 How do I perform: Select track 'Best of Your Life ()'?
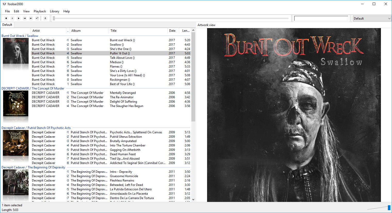pyautogui.click(x=111, y=84)
